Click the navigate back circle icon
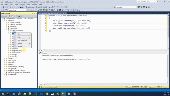Screen dimensions: 170x96 3,7
